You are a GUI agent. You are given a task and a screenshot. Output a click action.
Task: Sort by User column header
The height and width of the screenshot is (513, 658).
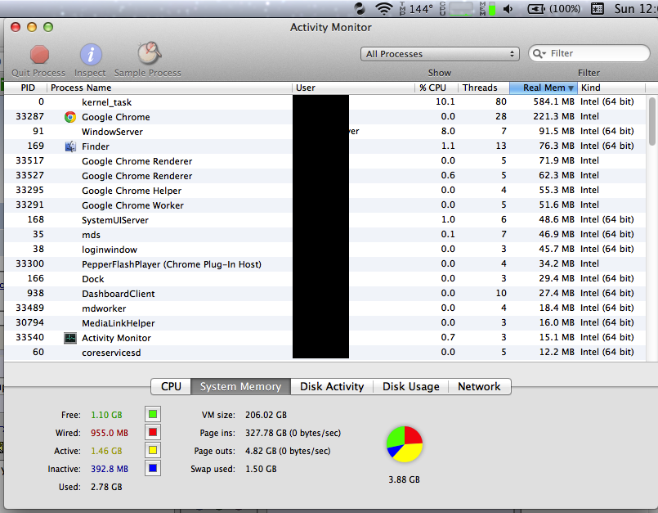point(353,88)
